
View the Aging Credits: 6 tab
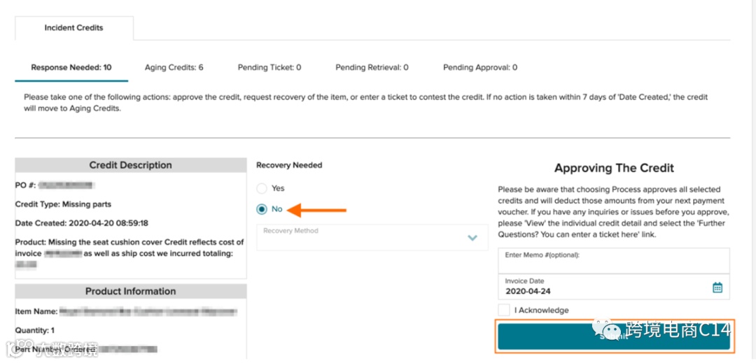pos(174,68)
